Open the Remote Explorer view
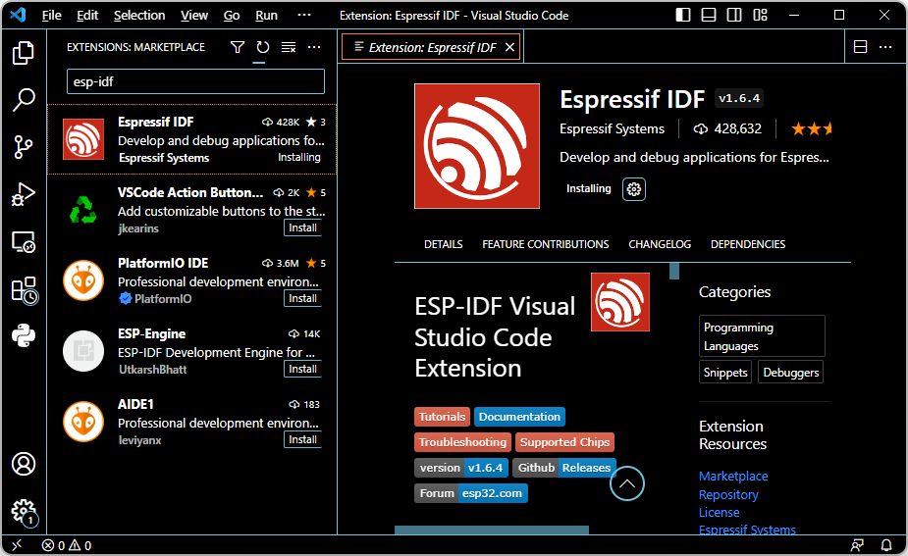This screenshot has height=556, width=908. (x=24, y=242)
